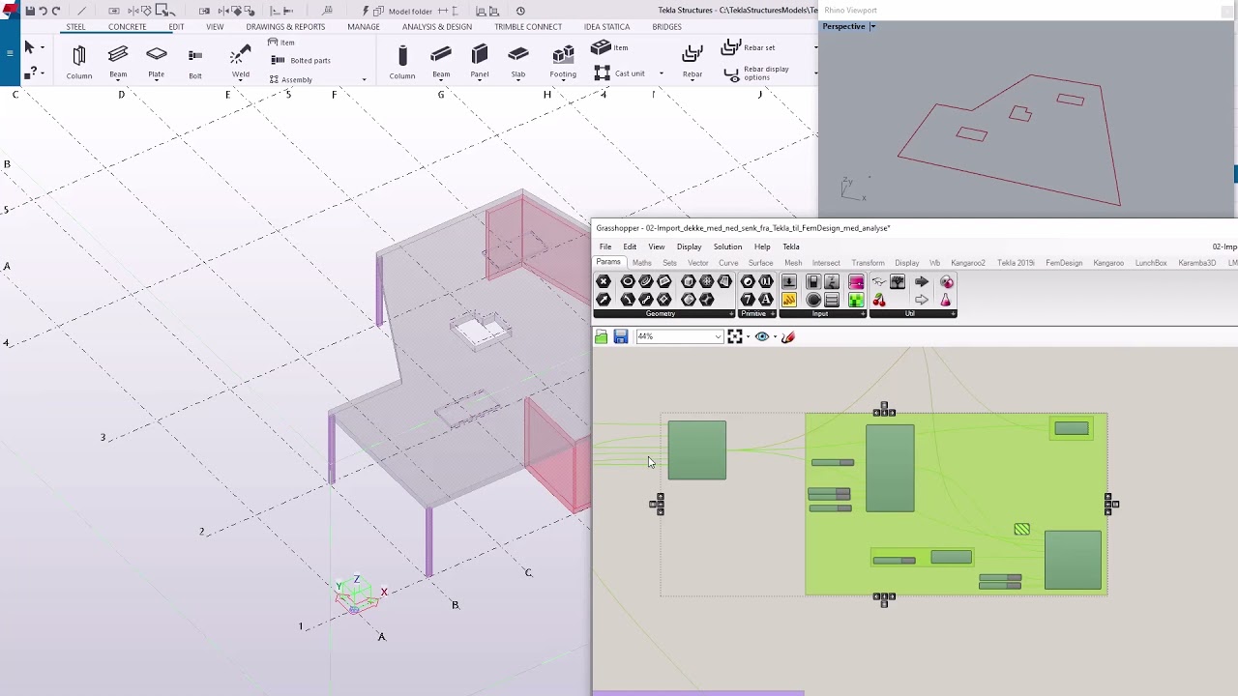Screen dimensions: 1238x696
Task: Select the concrete Slab tool
Action: click(x=518, y=62)
